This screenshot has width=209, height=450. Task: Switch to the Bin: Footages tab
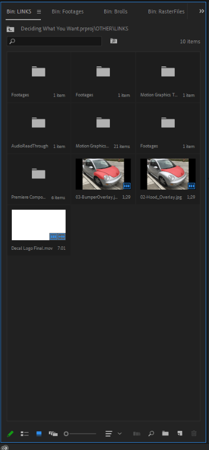click(68, 12)
